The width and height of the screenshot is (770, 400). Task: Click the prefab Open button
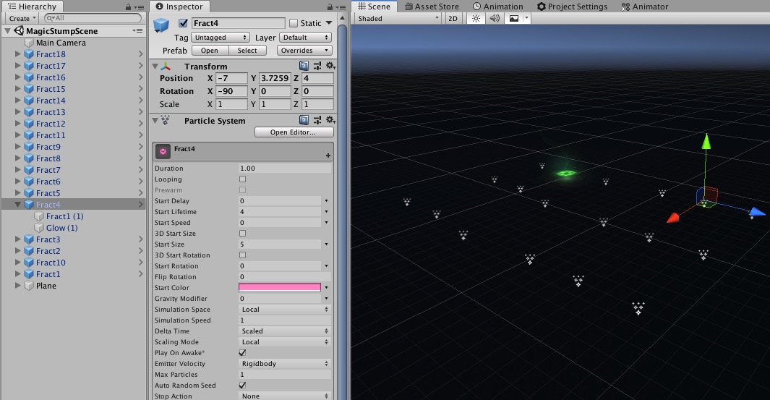(x=210, y=50)
